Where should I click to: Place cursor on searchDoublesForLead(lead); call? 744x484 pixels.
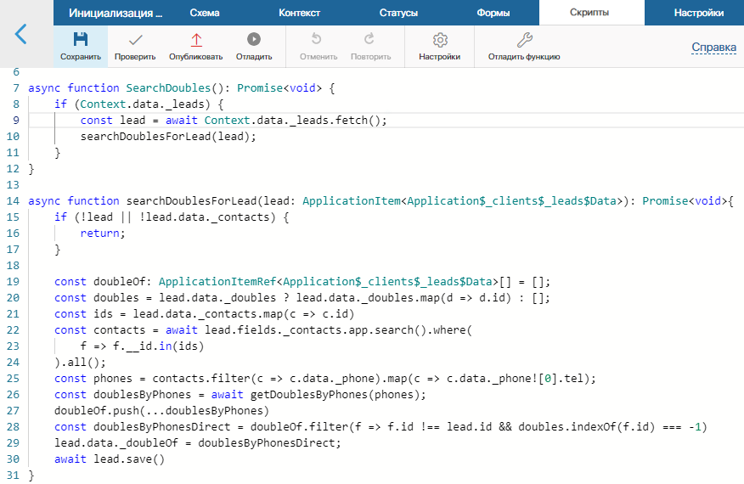coord(168,136)
